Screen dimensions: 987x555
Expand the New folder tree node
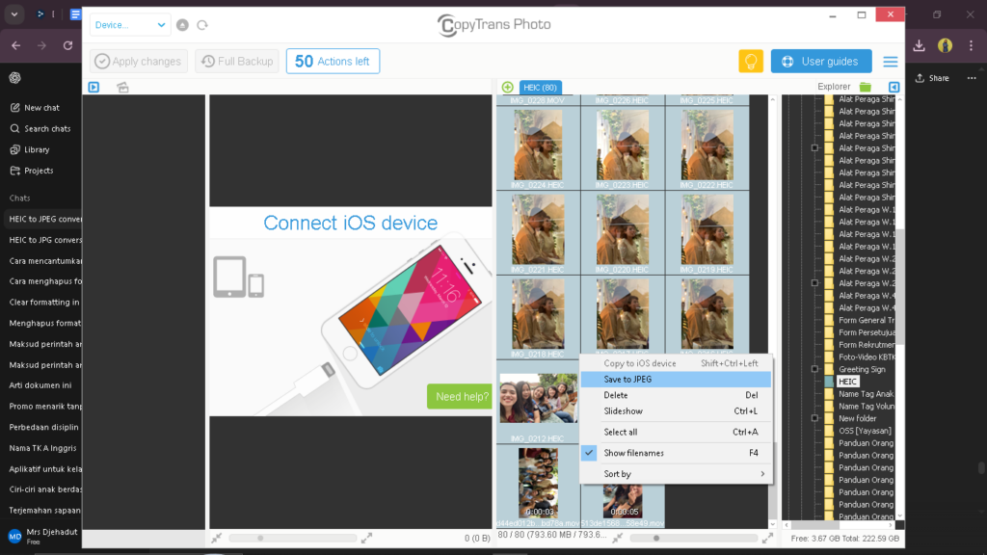[814, 418]
